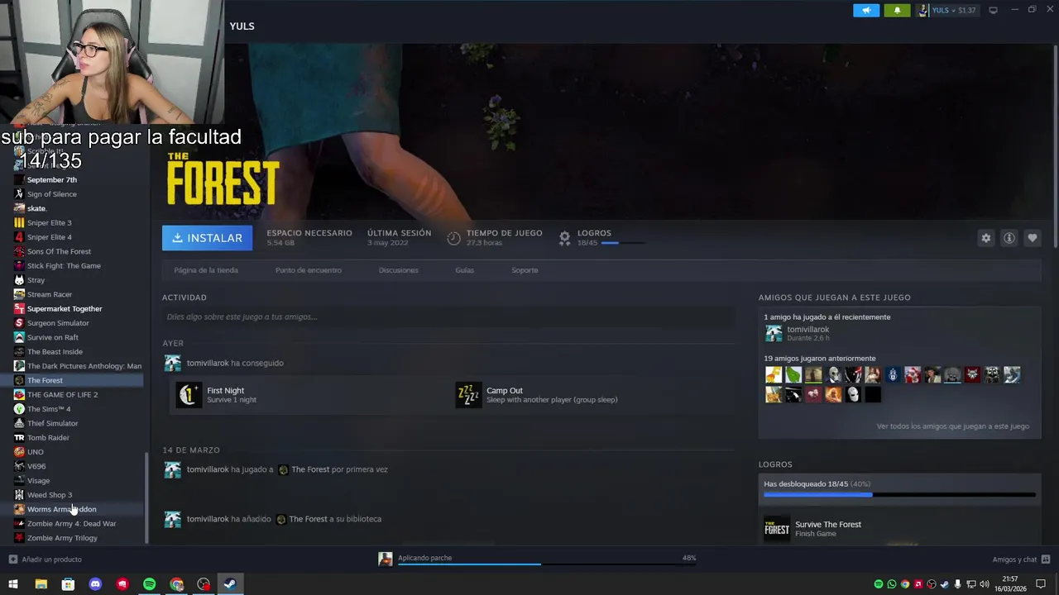Viewport: 1059px width, 595px height.
Task: Click the activity message input field
Action: click(x=448, y=317)
